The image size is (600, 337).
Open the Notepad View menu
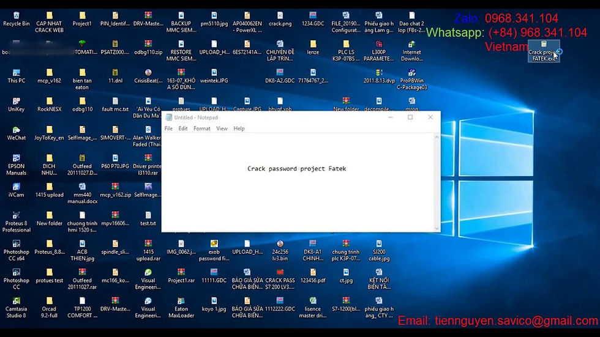222,128
